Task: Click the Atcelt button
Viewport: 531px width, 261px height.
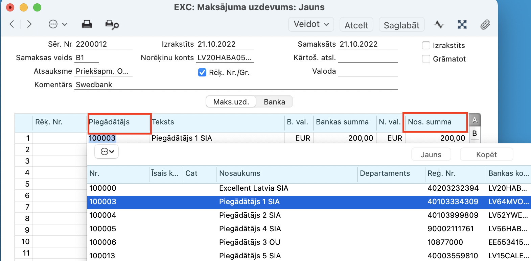Action: (356, 25)
